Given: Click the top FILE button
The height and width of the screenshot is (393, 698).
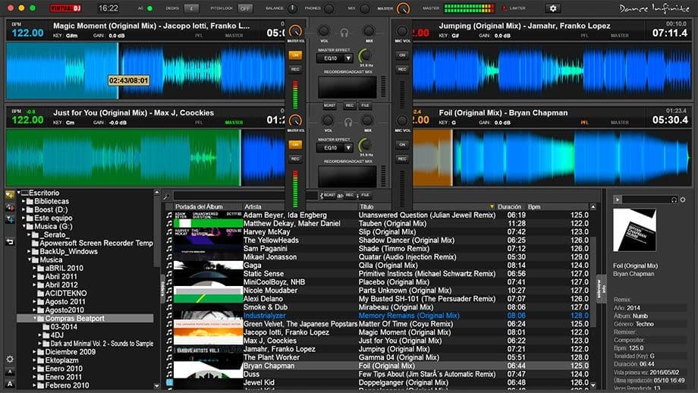Looking at the screenshot, I should 366,105.
